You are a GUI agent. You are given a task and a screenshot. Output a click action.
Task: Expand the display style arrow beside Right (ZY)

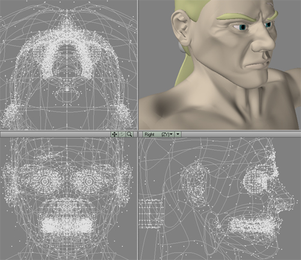tap(178, 134)
